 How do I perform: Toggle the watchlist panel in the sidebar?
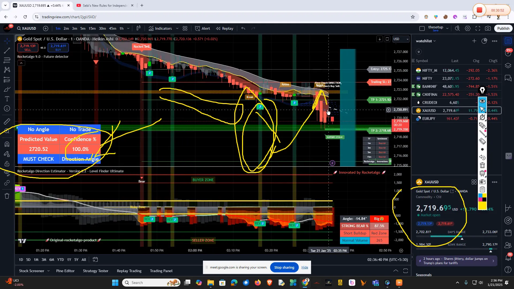click(x=508, y=41)
